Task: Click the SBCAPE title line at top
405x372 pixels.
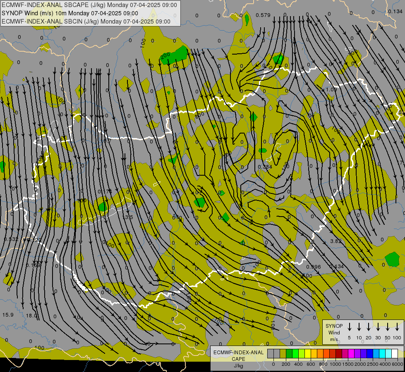Action: [89, 5]
